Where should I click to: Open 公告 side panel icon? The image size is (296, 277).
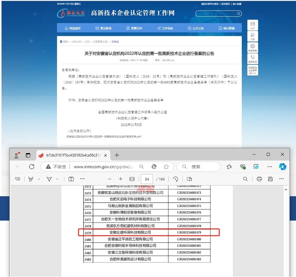[x=252, y=36]
